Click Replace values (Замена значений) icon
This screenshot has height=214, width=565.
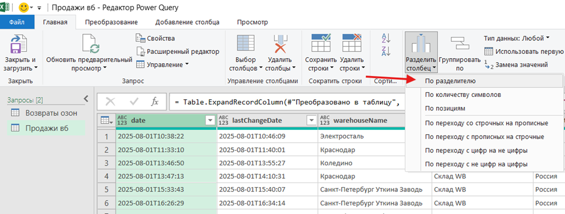tap(488, 65)
